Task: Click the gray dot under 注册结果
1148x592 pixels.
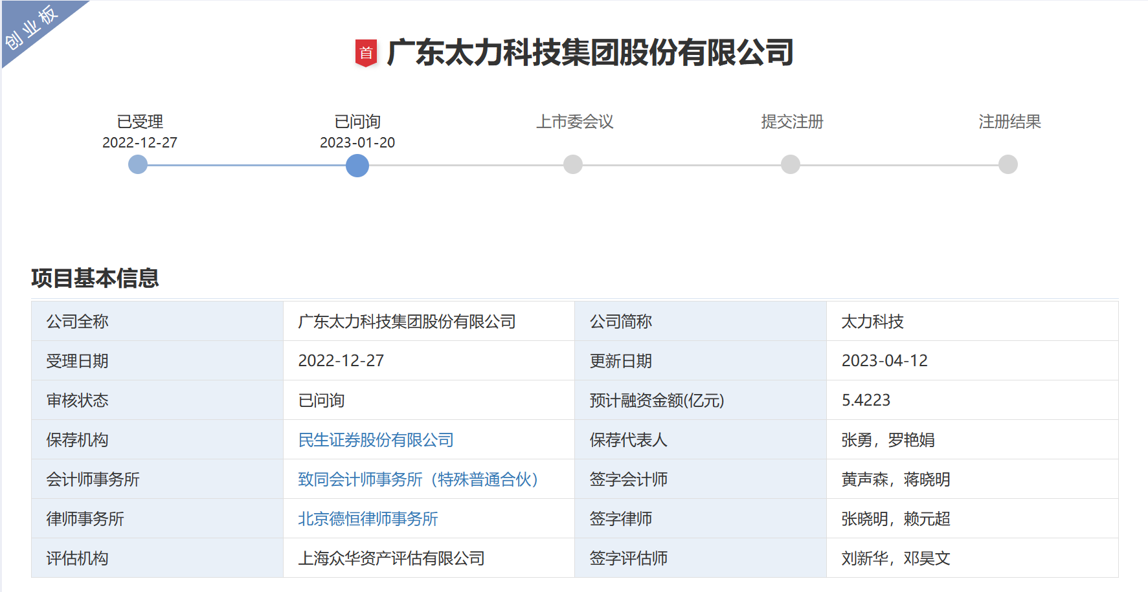Action: pyautogui.click(x=1006, y=164)
